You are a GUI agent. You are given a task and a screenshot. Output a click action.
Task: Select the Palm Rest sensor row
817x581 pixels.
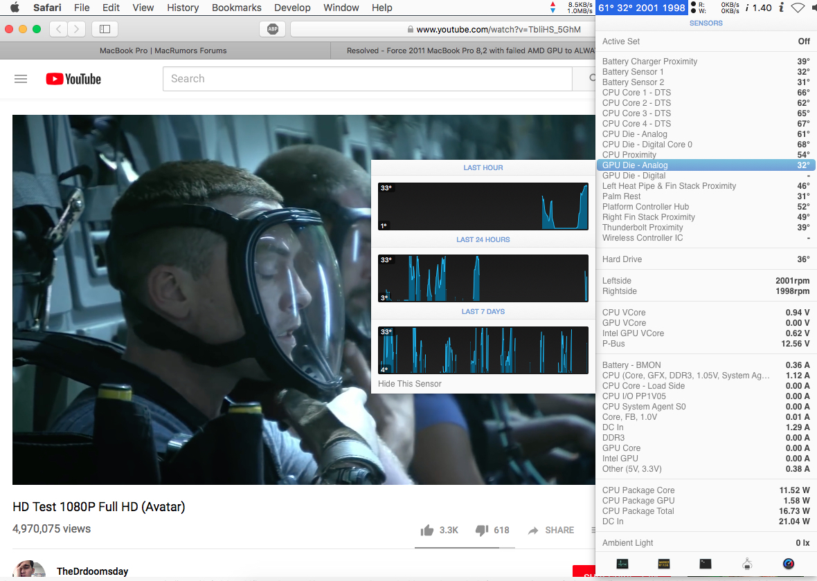(x=706, y=196)
